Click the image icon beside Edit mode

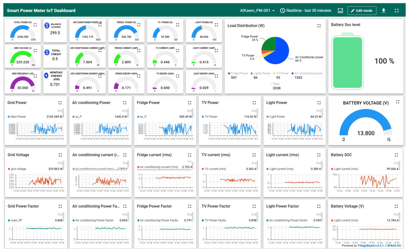point(340,11)
